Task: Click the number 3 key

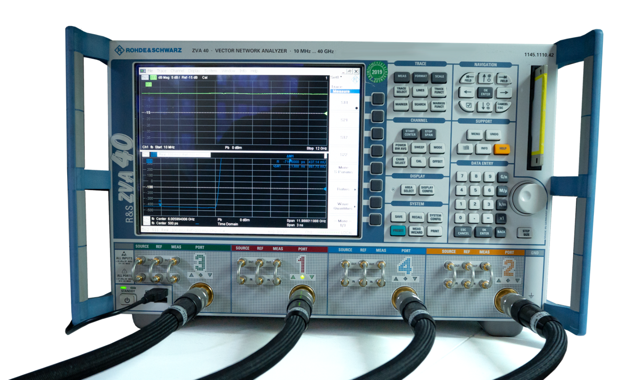Action: coord(489,204)
